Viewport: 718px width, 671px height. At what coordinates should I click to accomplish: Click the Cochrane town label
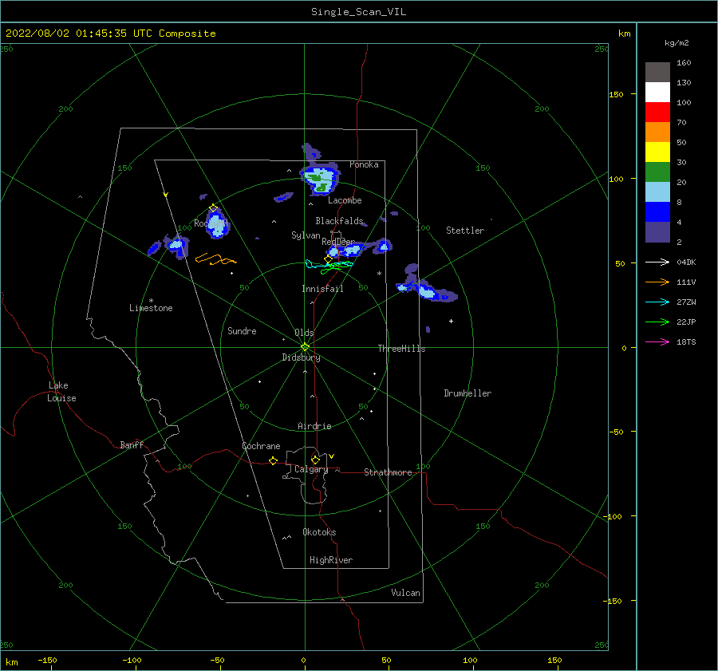[261, 446]
